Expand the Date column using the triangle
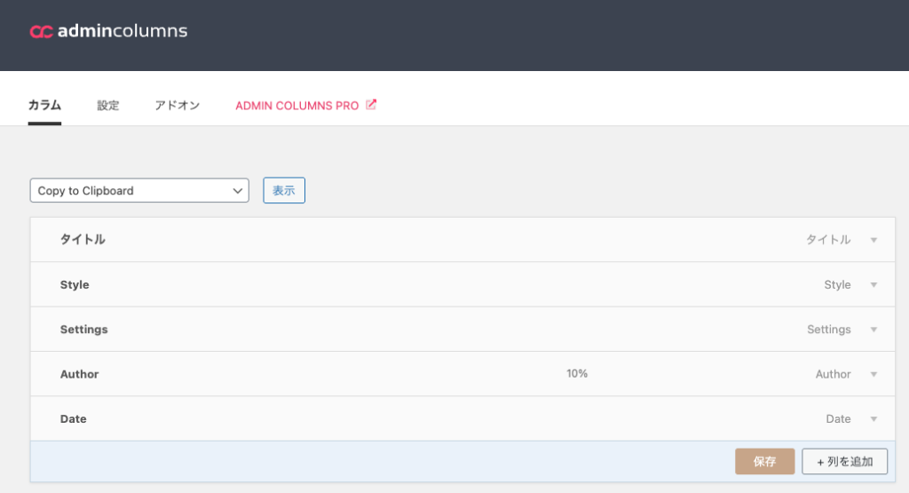The width and height of the screenshot is (909, 493). click(873, 419)
